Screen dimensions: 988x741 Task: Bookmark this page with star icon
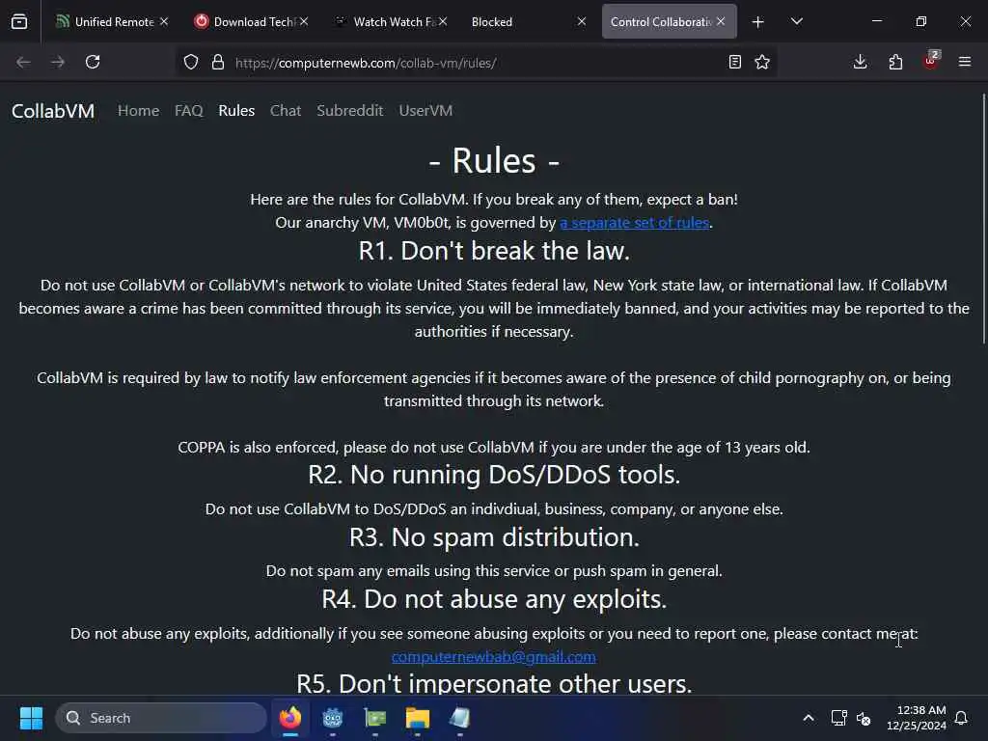point(762,62)
